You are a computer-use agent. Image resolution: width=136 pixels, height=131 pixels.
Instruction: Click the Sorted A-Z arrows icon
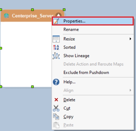pos(56,47)
